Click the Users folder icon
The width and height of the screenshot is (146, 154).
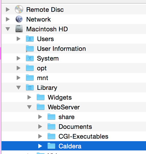pos(30,38)
